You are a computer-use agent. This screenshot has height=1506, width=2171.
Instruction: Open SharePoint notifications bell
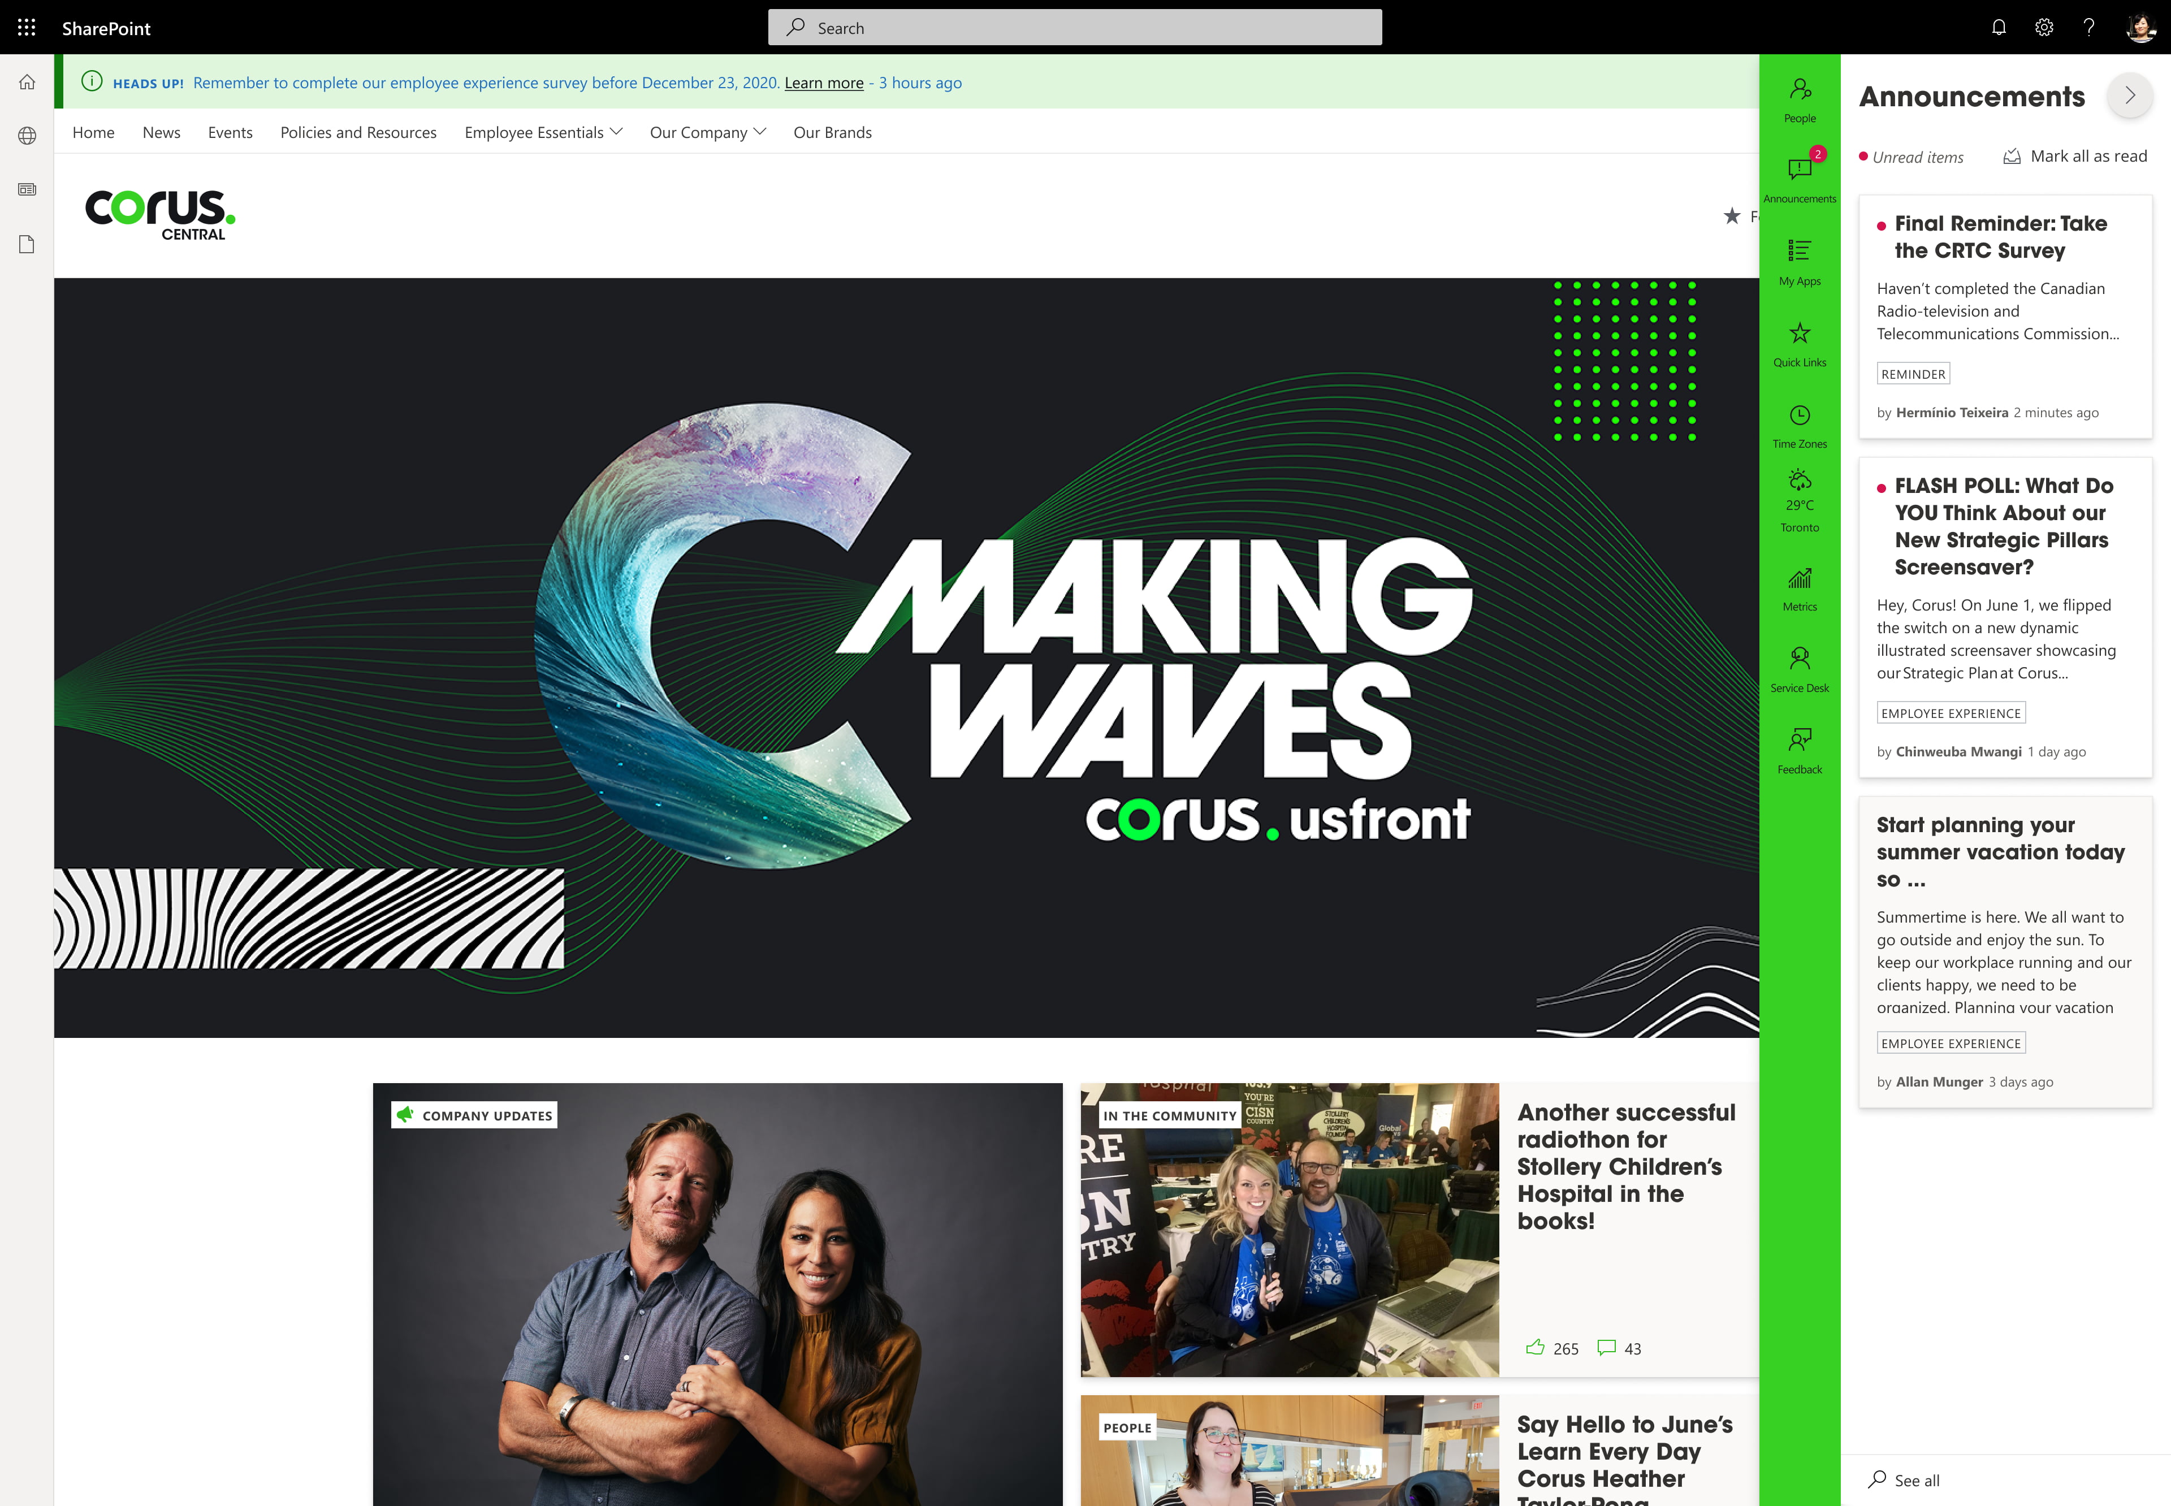pos(1999,27)
